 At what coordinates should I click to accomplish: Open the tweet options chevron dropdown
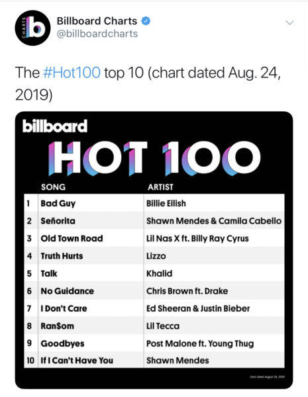coord(289,22)
